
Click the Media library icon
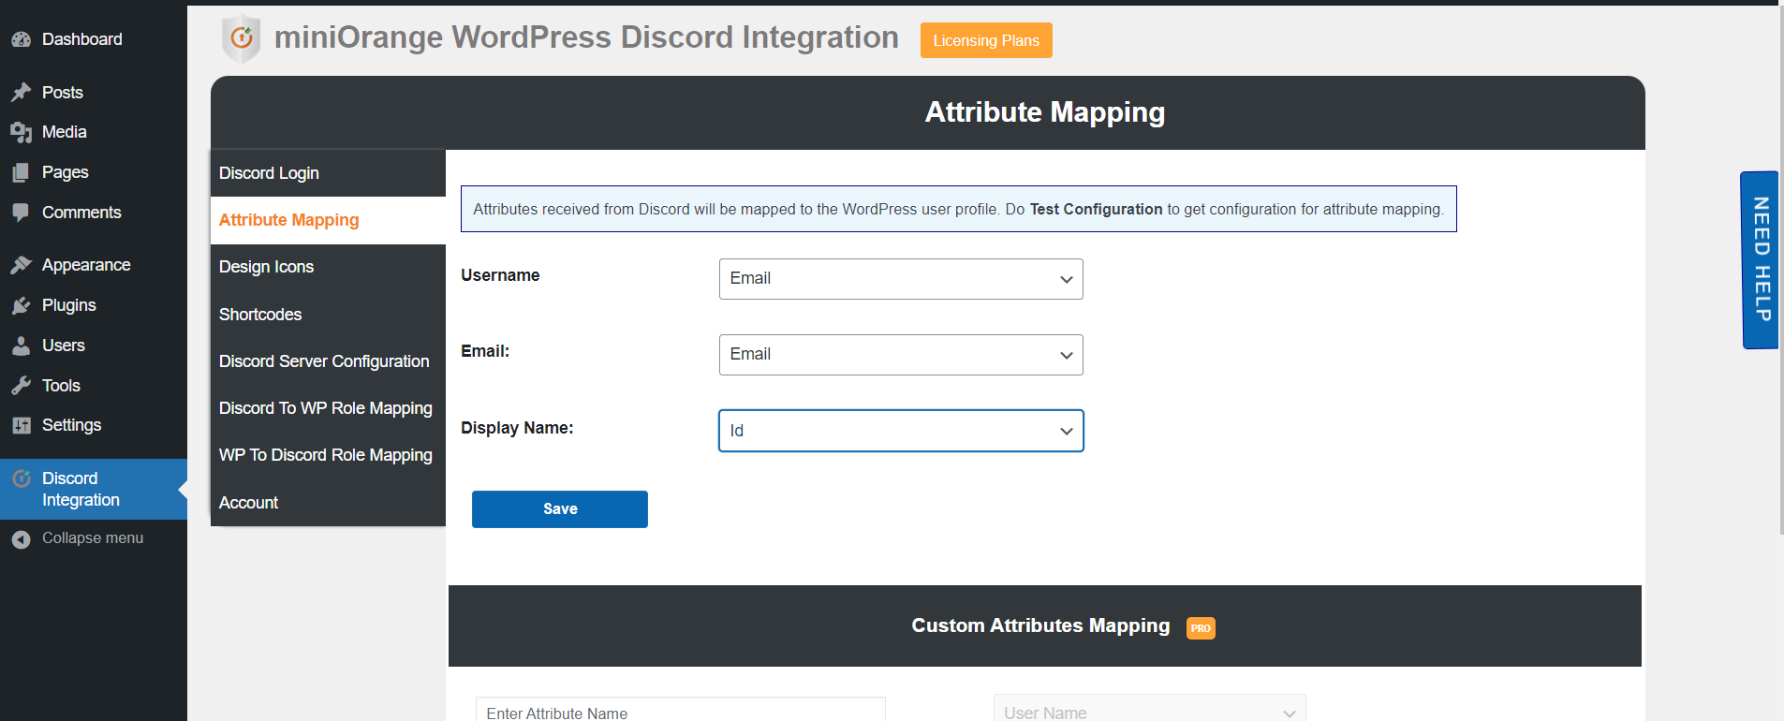(x=21, y=132)
